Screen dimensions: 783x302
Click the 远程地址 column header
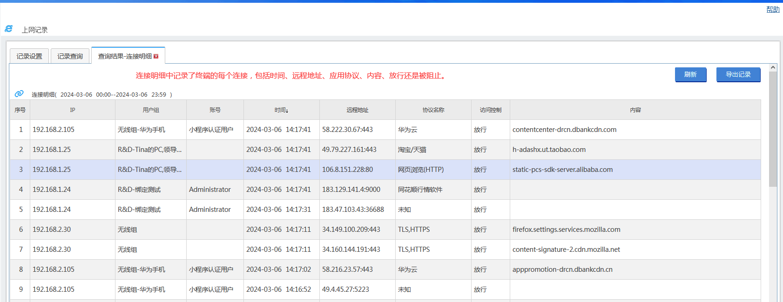(x=357, y=110)
